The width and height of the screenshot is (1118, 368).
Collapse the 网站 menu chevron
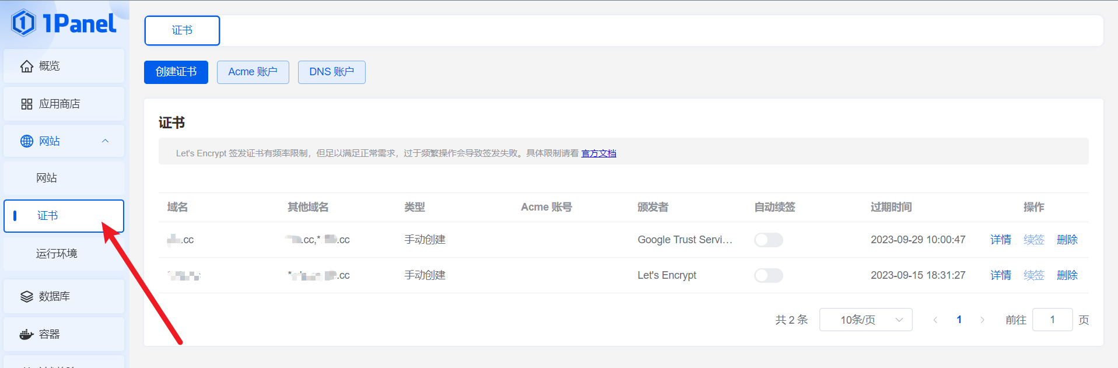point(106,141)
